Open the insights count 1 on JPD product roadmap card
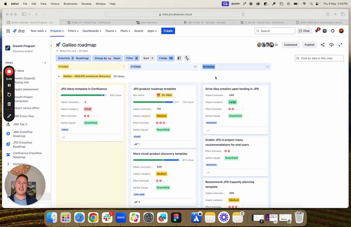Image resolution: width=351 pixels, height=227 pixels. tap(137, 144)
